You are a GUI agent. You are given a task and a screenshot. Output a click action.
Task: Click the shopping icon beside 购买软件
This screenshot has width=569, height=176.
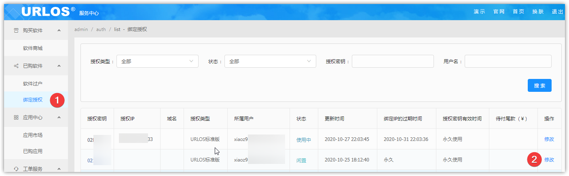coord(16,31)
